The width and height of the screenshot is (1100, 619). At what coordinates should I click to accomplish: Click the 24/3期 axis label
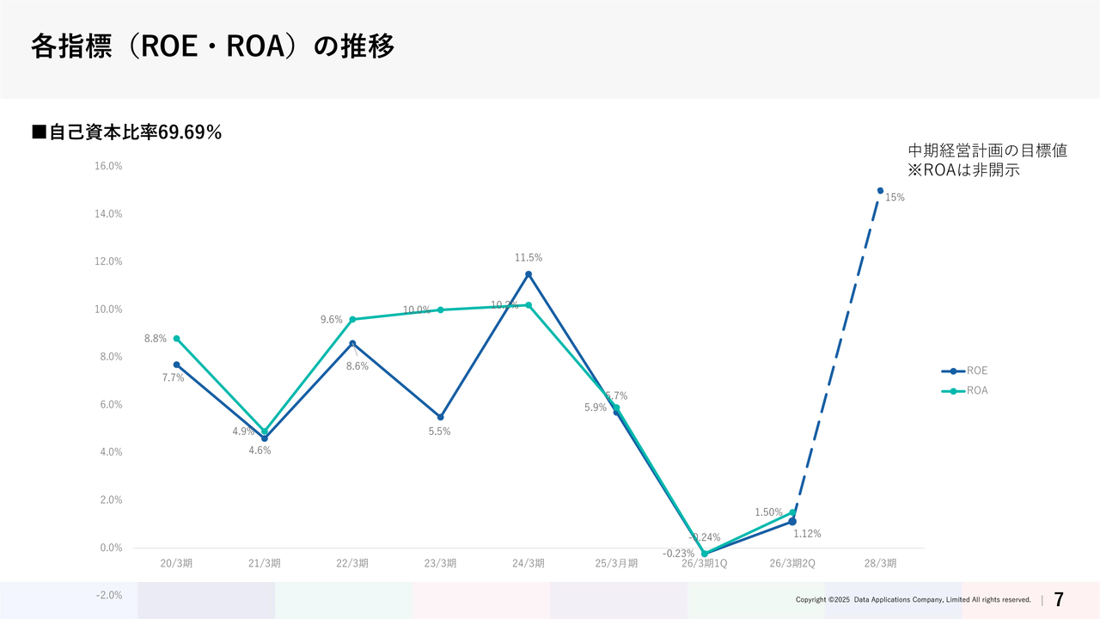click(x=529, y=564)
